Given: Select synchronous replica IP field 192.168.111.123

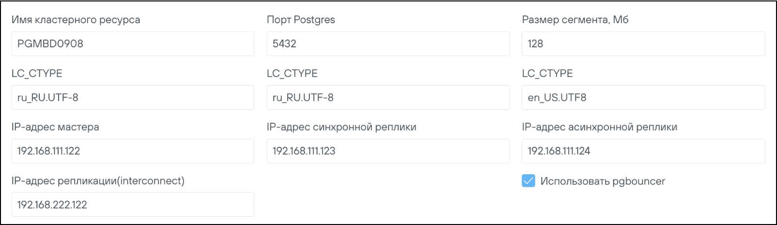Looking at the screenshot, I should tap(388, 151).
